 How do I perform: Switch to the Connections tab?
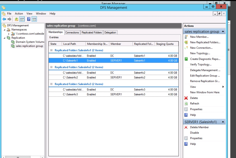tap(72, 33)
